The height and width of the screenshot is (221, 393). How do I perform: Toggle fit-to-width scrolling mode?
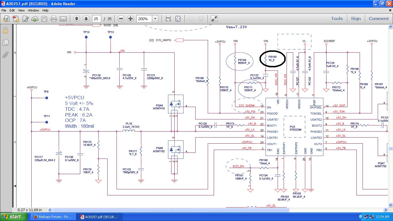168,19
